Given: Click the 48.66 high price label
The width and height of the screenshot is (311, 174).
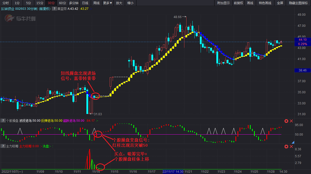Looking at the screenshot, I should (x=177, y=17).
